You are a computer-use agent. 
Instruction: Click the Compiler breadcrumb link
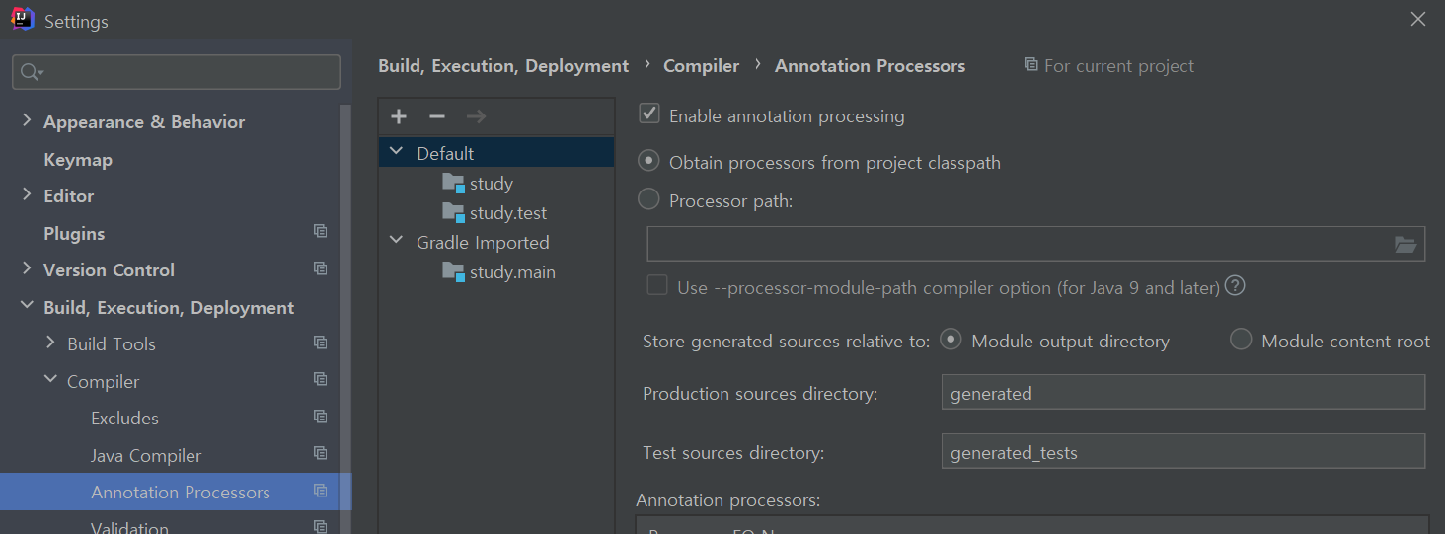tap(701, 66)
